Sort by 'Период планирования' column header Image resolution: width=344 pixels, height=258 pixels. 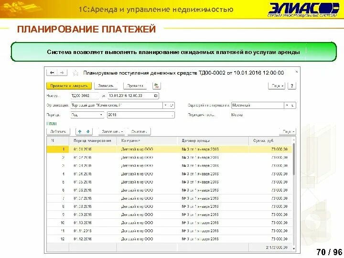(93, 140)
